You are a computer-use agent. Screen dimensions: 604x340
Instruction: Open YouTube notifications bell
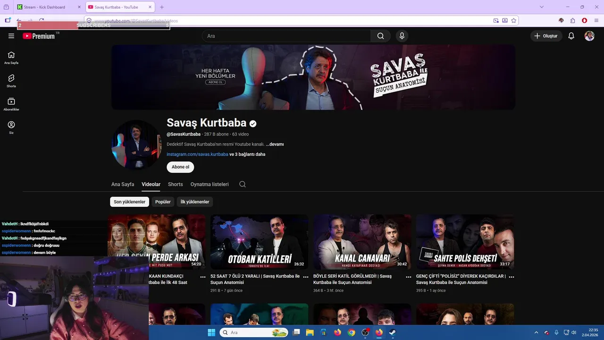tap(571, 36)
